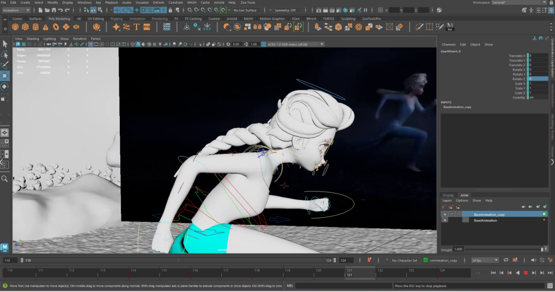This screenshot has height=292, width=555.
Task: Click the Open Scene folder icon
Action: click(47, 10)
